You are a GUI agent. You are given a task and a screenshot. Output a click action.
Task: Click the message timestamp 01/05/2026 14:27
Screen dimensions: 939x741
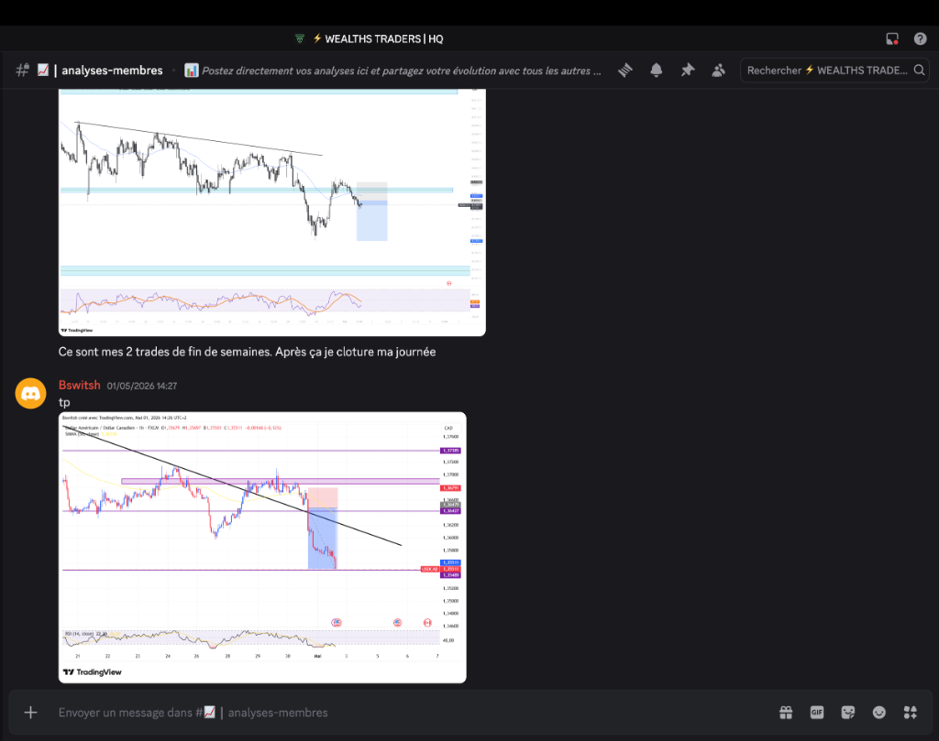click(142, 386)
